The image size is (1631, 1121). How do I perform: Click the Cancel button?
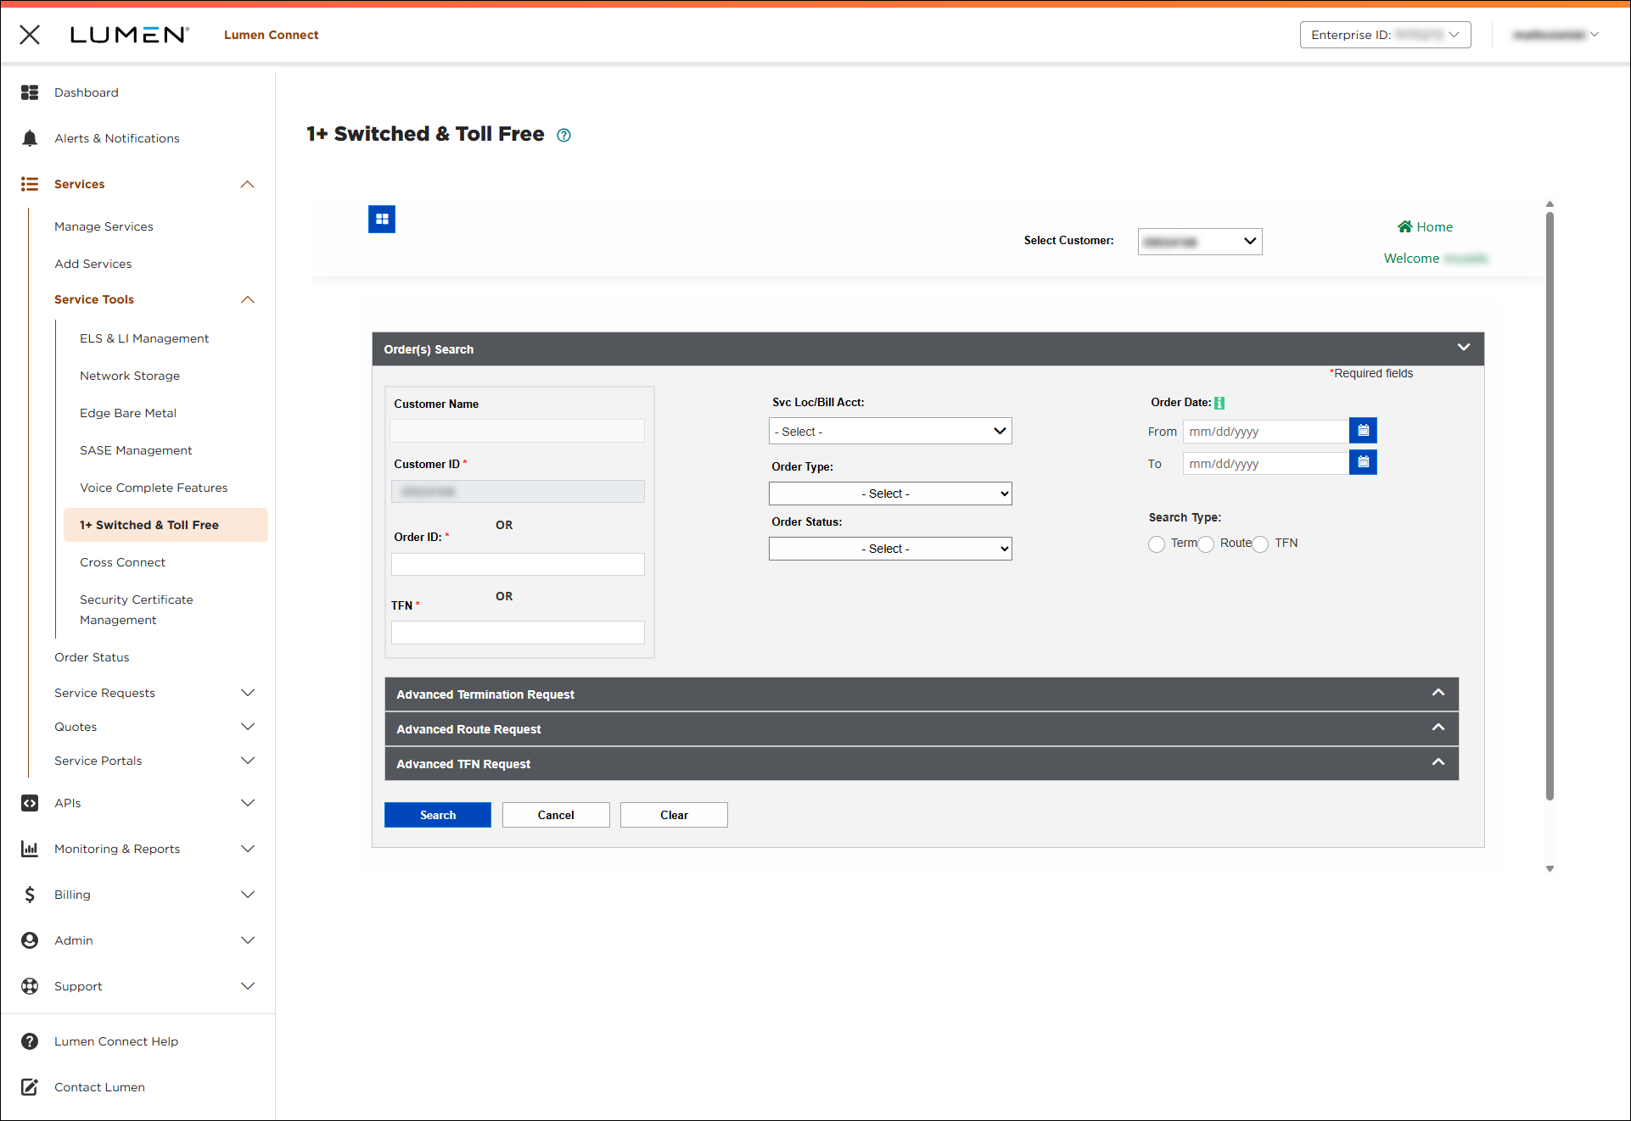coord(556,815)
